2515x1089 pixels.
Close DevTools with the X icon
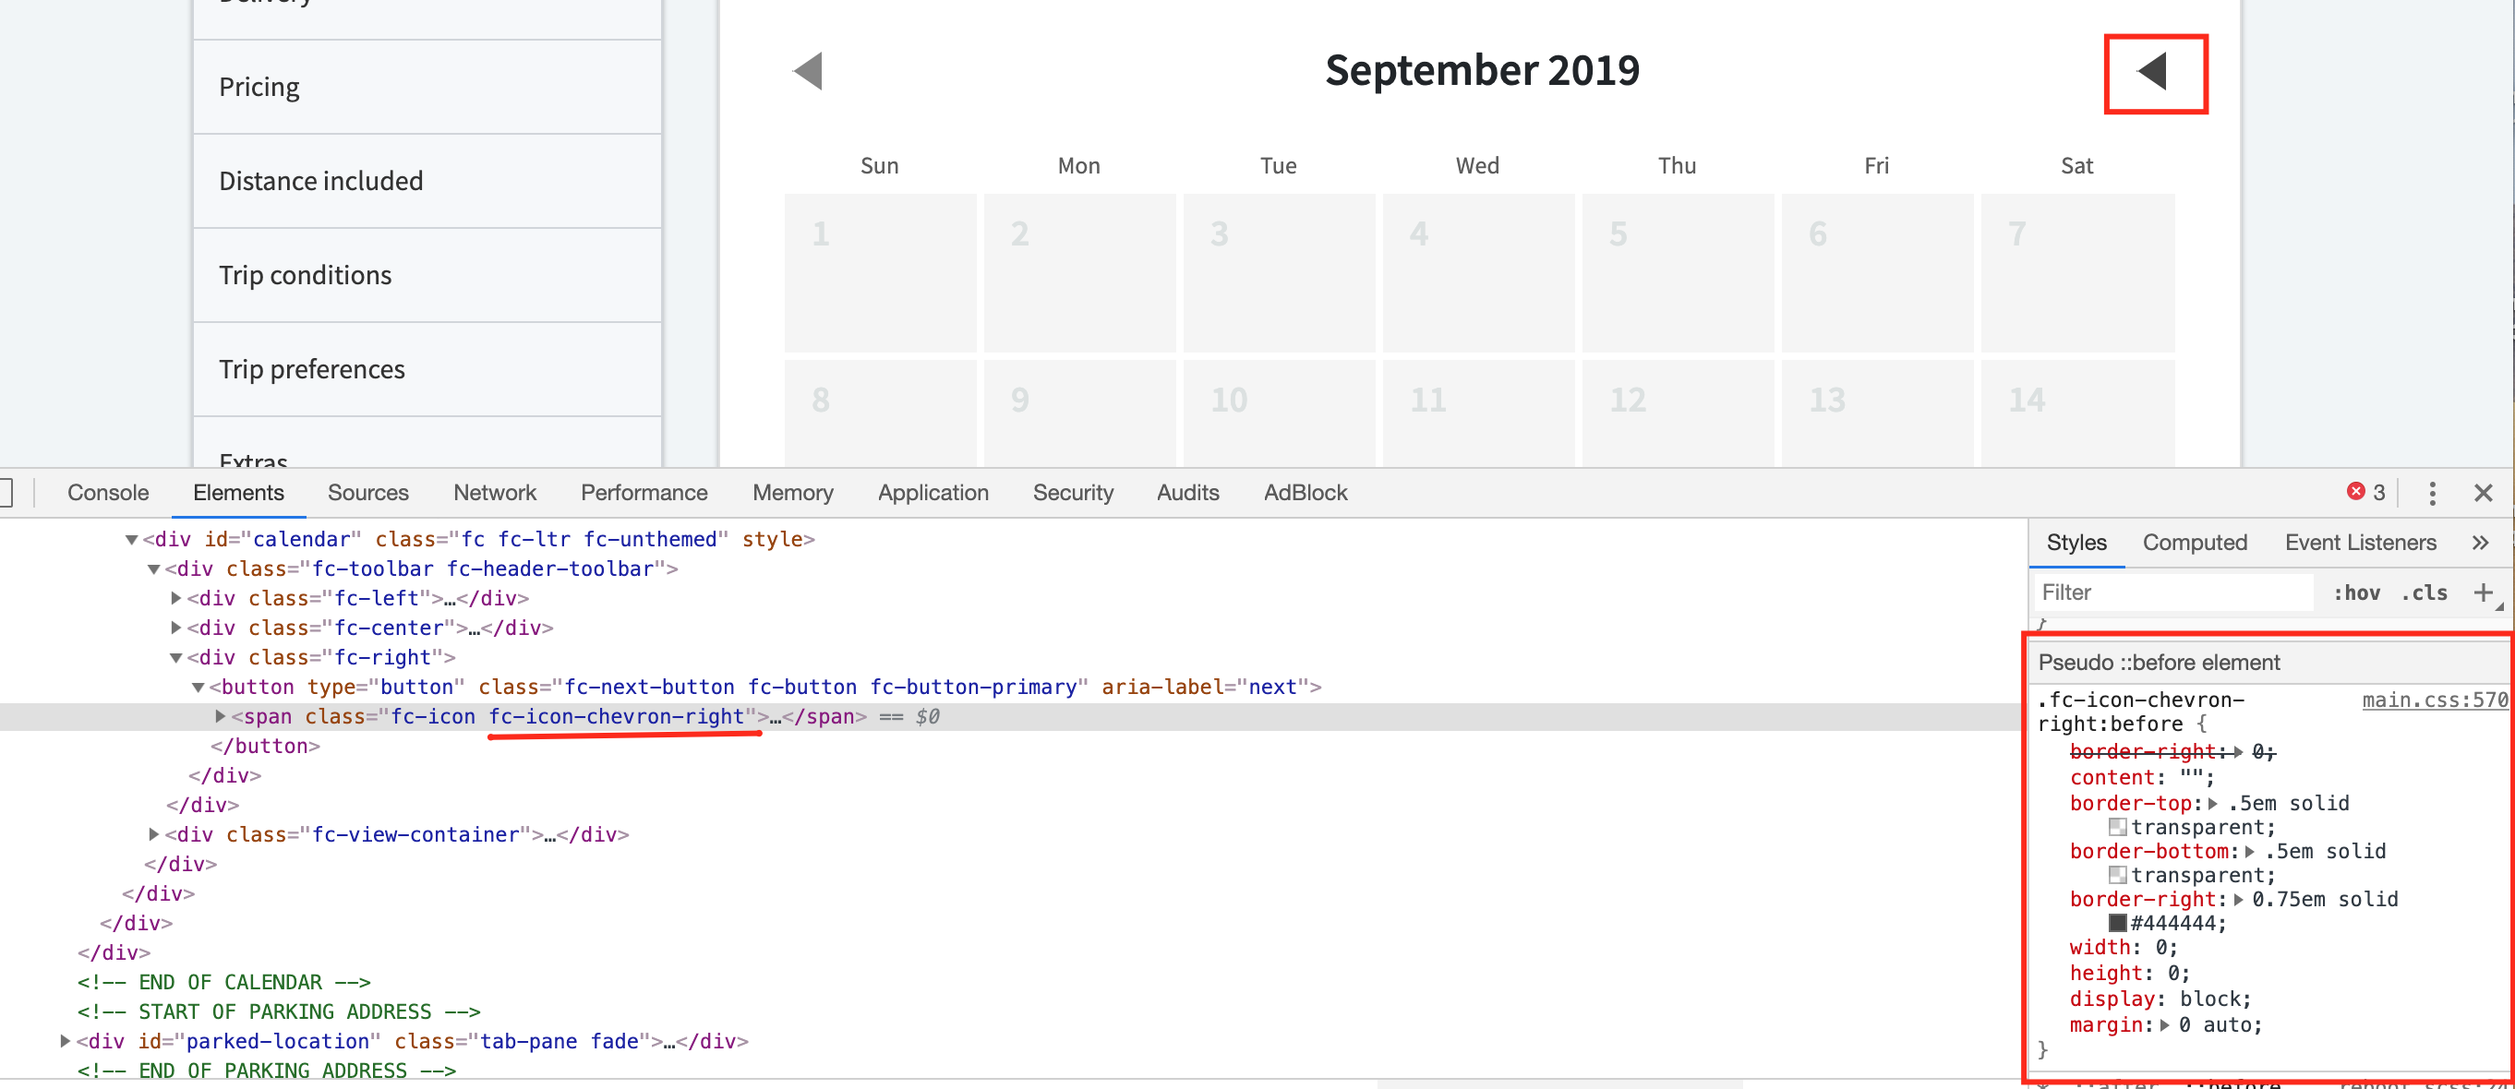(2485, 493)
